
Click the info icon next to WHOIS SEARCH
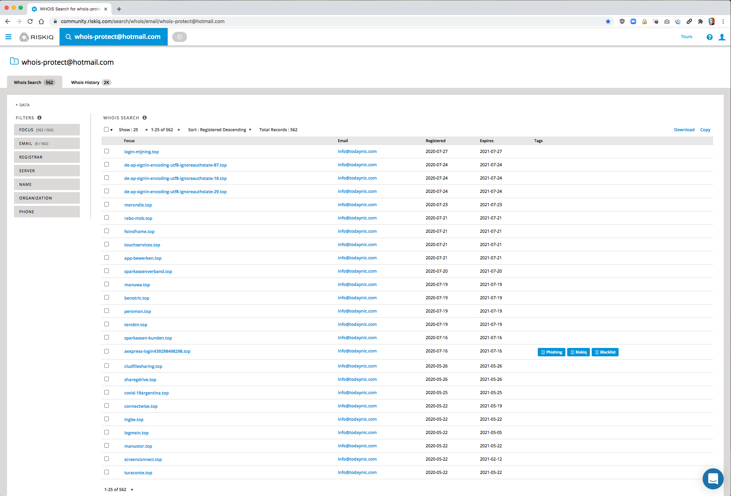click(x=145, y=118)
